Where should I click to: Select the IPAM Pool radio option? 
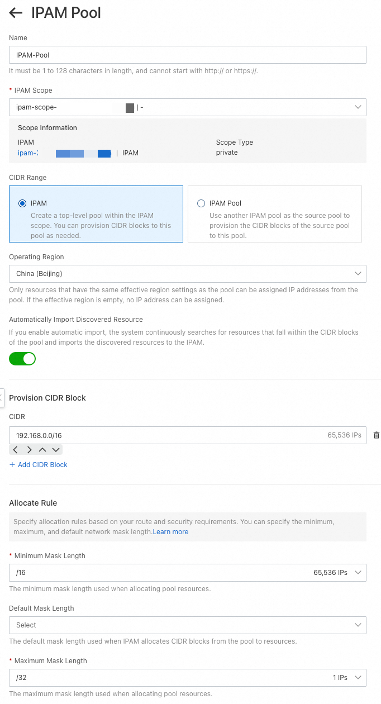click(x=201, y=203)
